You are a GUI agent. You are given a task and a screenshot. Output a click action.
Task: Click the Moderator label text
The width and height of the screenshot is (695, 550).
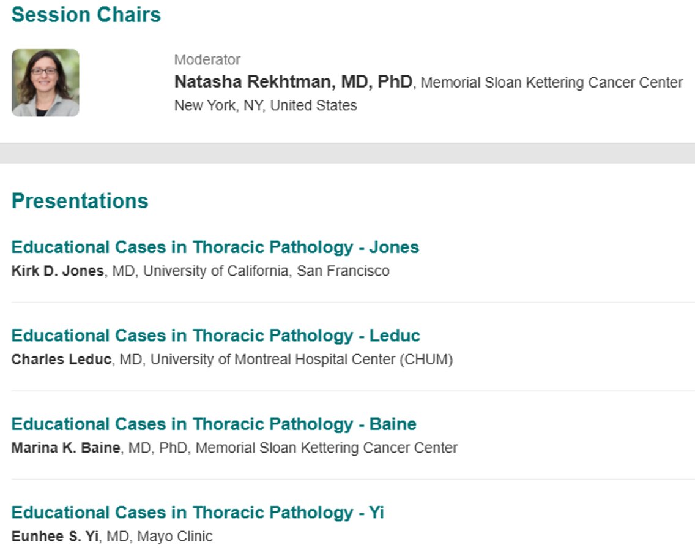click(207, 59)
